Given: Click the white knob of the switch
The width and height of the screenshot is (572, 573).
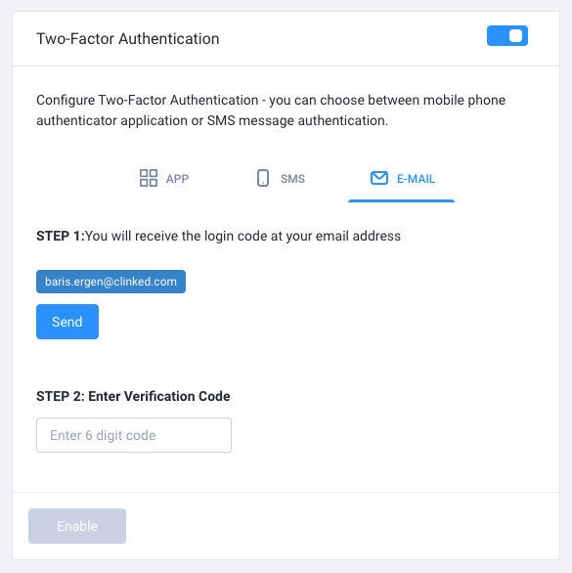Looking at the screenshot, I should tap(515, 36).
